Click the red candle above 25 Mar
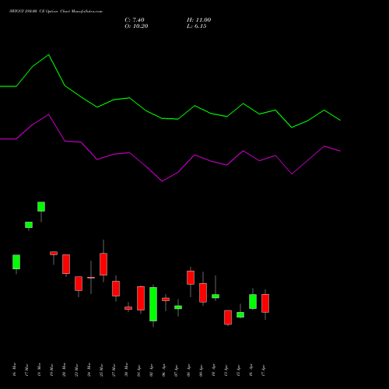This screenshot has width=389, height=389. [103, 264]
